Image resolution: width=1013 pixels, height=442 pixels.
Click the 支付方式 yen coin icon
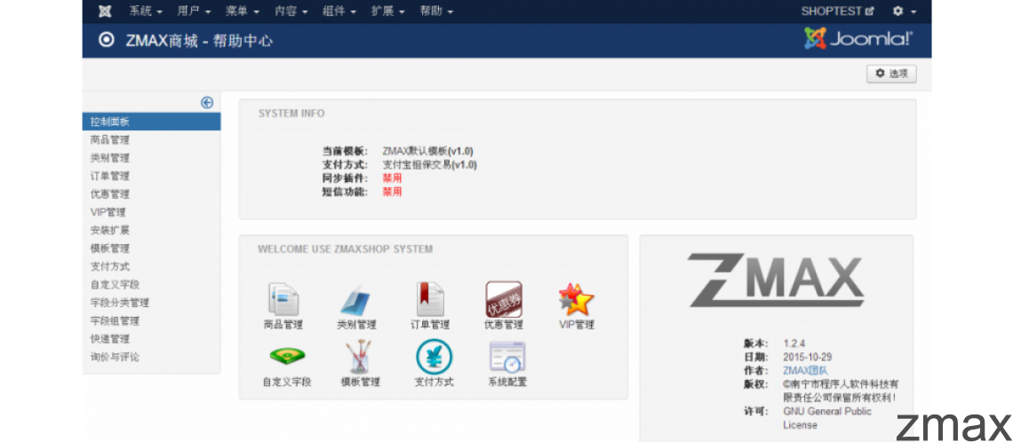(x=434, y=356)
